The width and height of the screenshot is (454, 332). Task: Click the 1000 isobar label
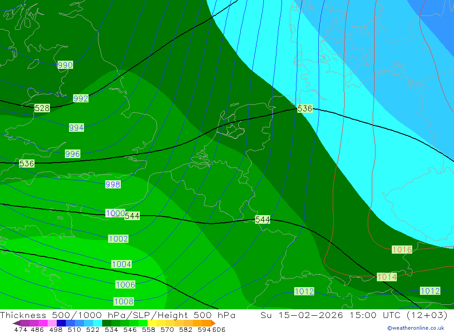click(115, 213)
